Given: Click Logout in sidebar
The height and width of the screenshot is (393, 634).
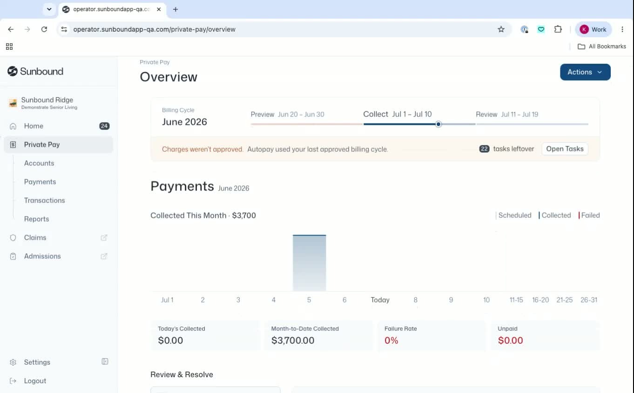Looking at the screenshot, I should click(35, 381).
